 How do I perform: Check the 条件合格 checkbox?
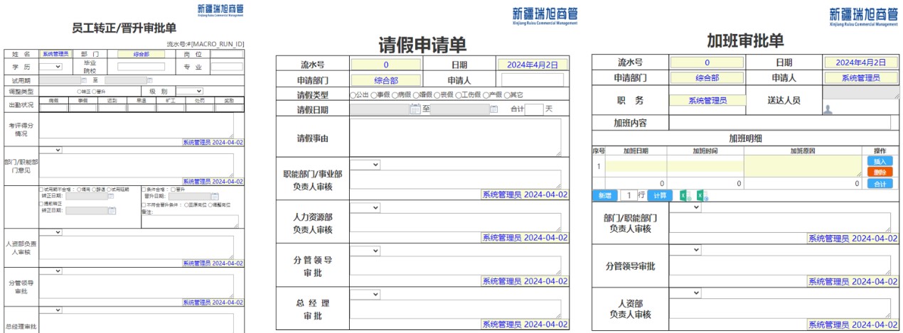[x=144, y=190]
